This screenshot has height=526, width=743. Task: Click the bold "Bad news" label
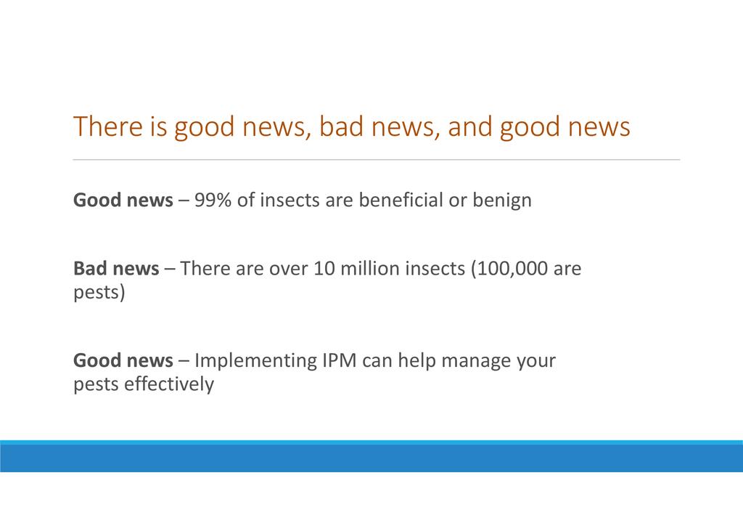click(x=116, y=269)
